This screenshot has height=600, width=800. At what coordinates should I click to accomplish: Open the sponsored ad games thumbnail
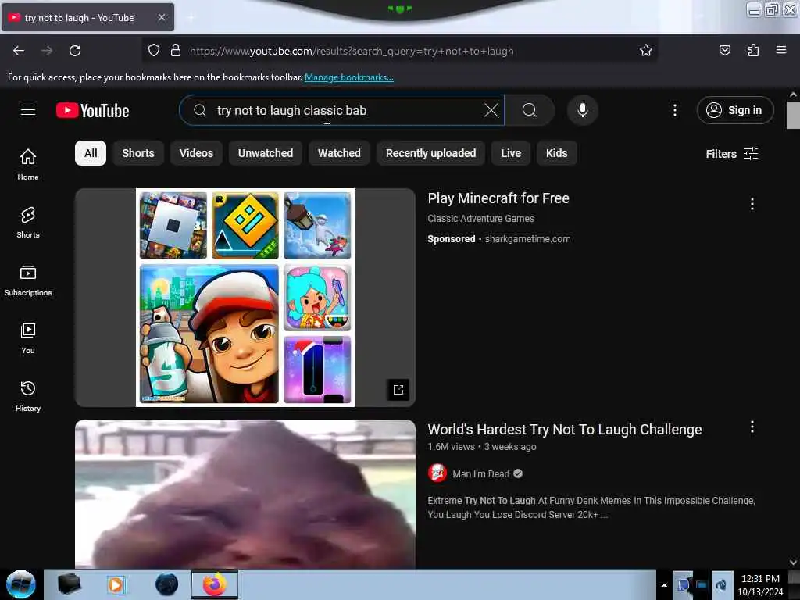point(245,298)
